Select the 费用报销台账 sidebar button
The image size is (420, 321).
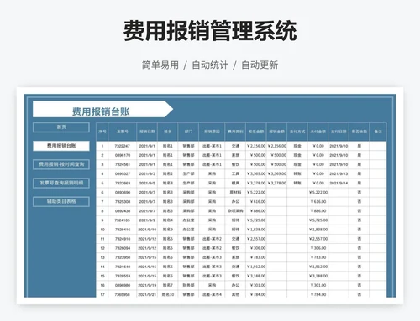pyautogui.click(x=61, y=146)
